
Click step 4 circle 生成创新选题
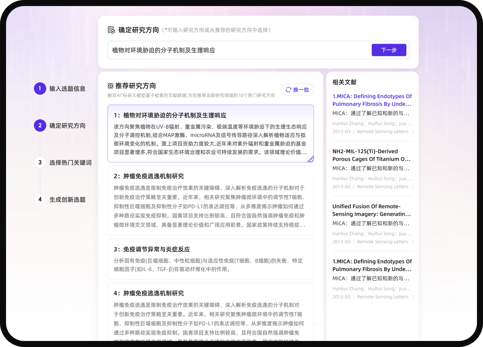tap(40, 200)
